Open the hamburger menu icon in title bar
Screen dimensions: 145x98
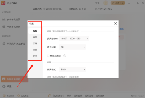point(129,3)
